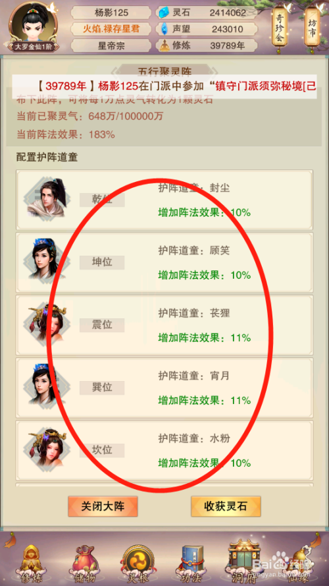Select the 震位 slot label
Viewport: 329px width, 586px height.
[102, 325]
